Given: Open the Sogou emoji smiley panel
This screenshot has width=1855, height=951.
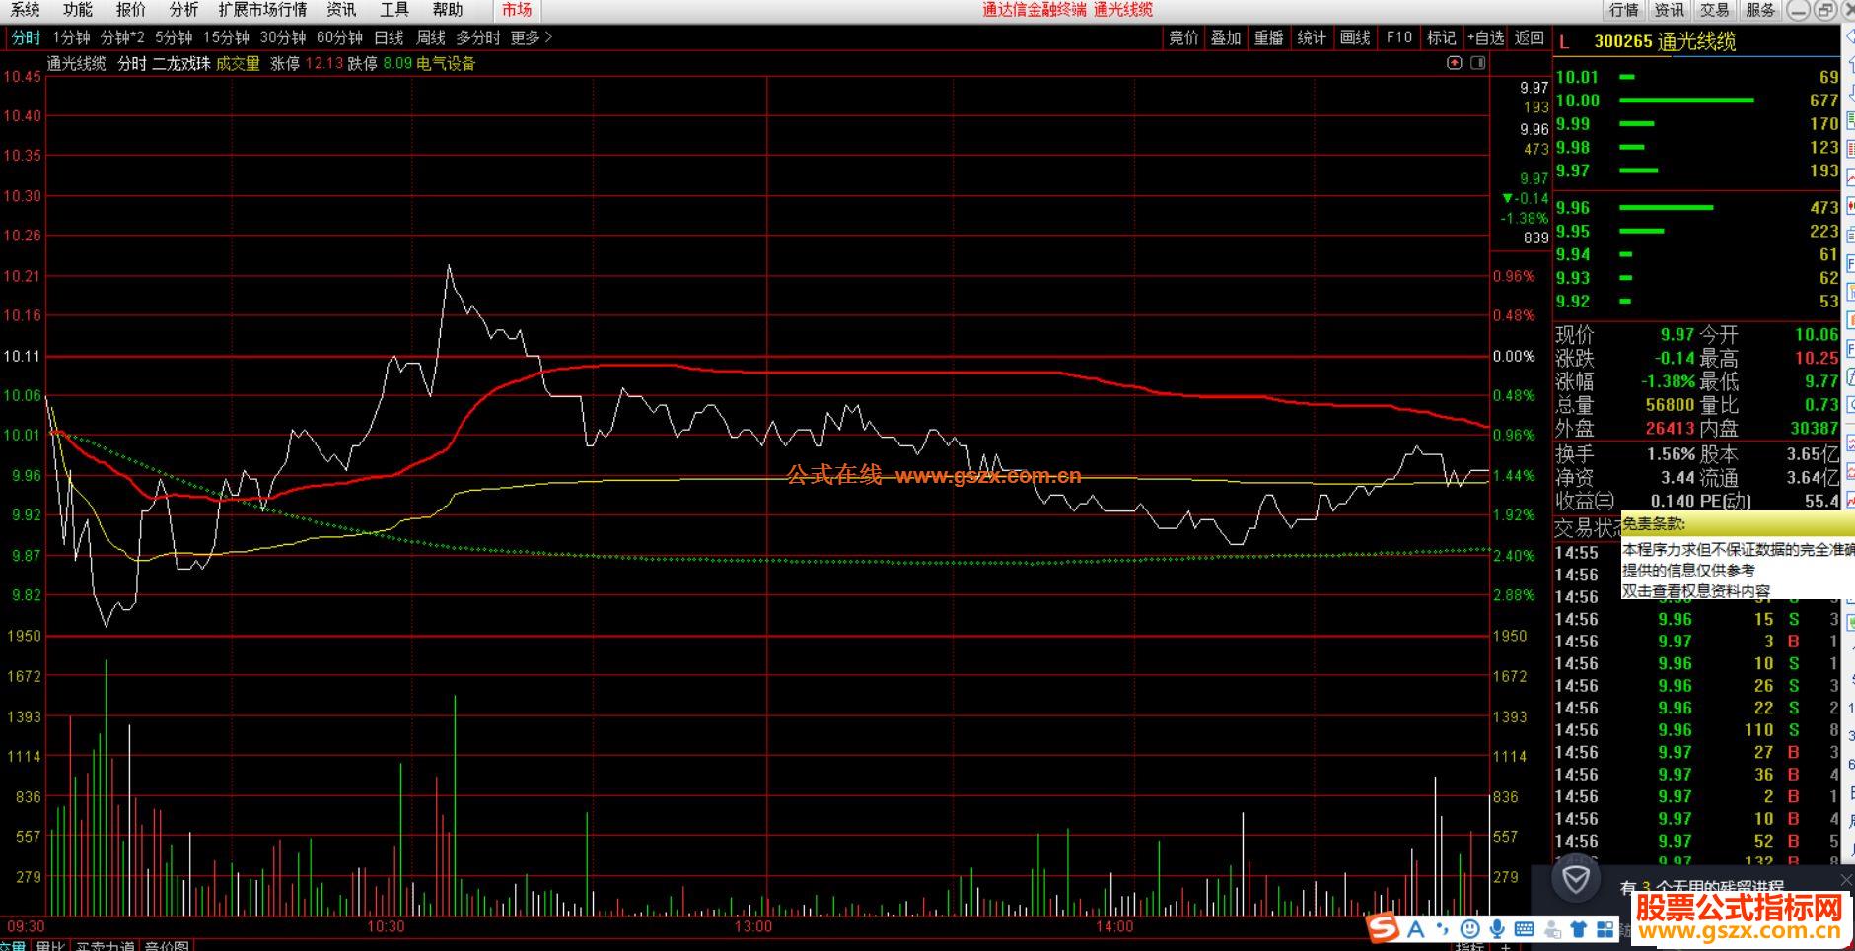Looking at the screenshot, I should (x=1469, y=928).
